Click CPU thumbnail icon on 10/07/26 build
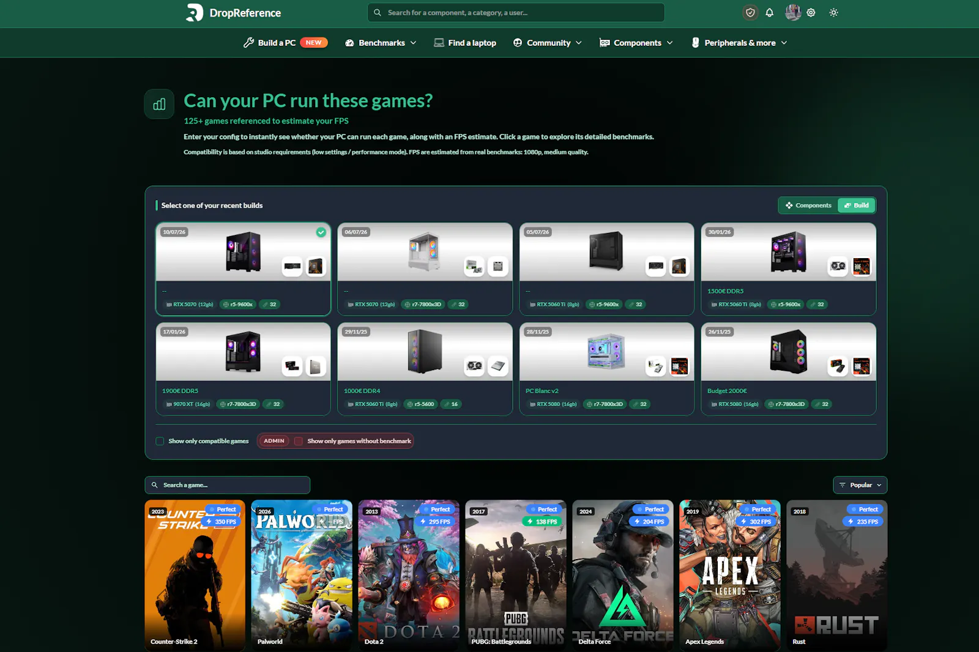The image size is (979, 652). 316,266
